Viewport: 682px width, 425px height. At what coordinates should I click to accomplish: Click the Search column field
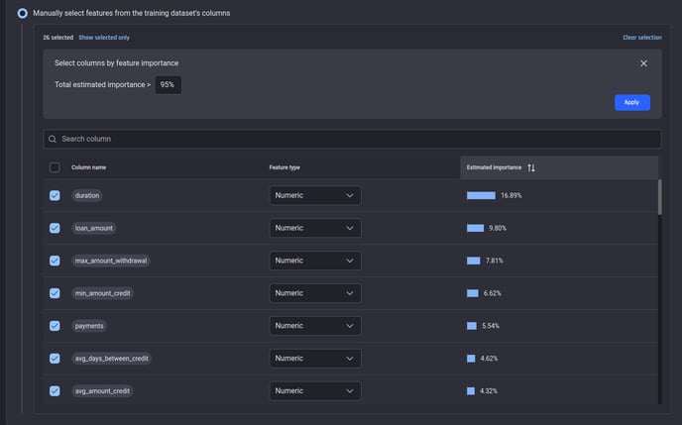coord(352,139)
